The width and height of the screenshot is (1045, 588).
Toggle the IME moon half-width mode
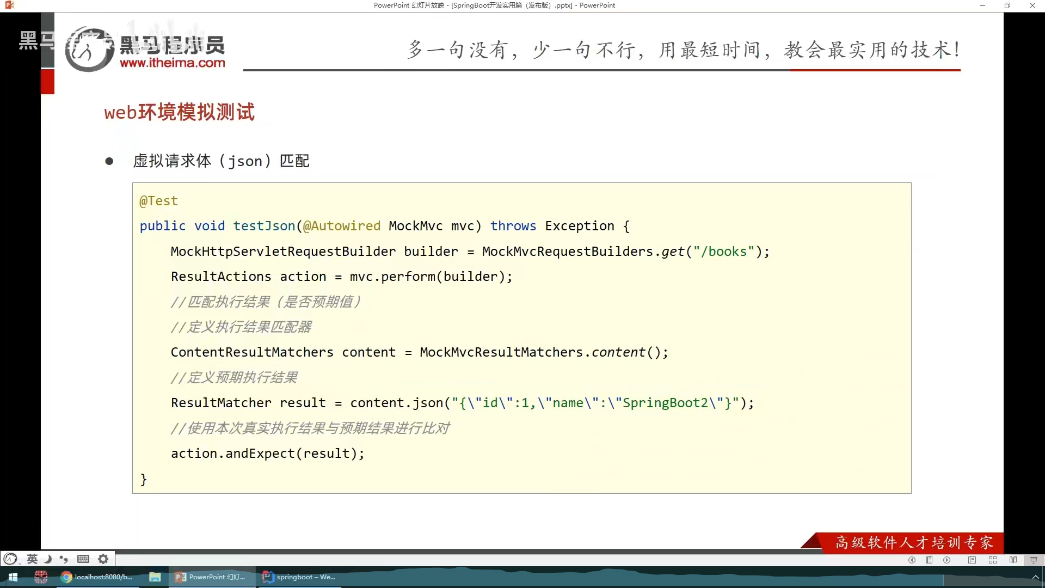48,559
